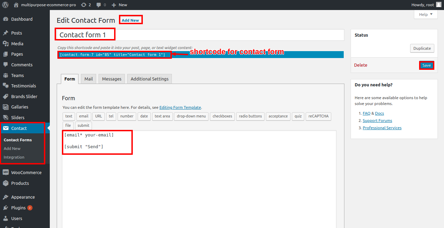Click the Gallaries icon in sidebar
Viewport: 444px width, 228px height.
click(6, 107)
